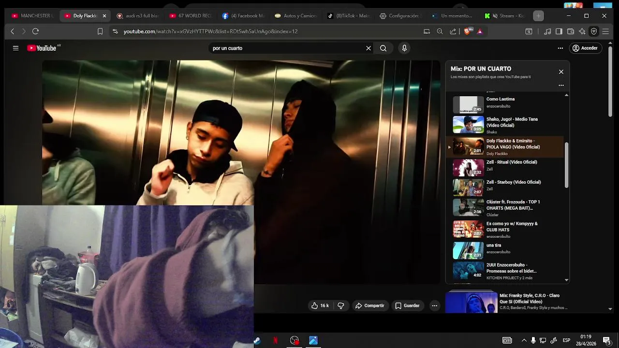Open the browser hamburger main menu

click(x=605, y=31)
